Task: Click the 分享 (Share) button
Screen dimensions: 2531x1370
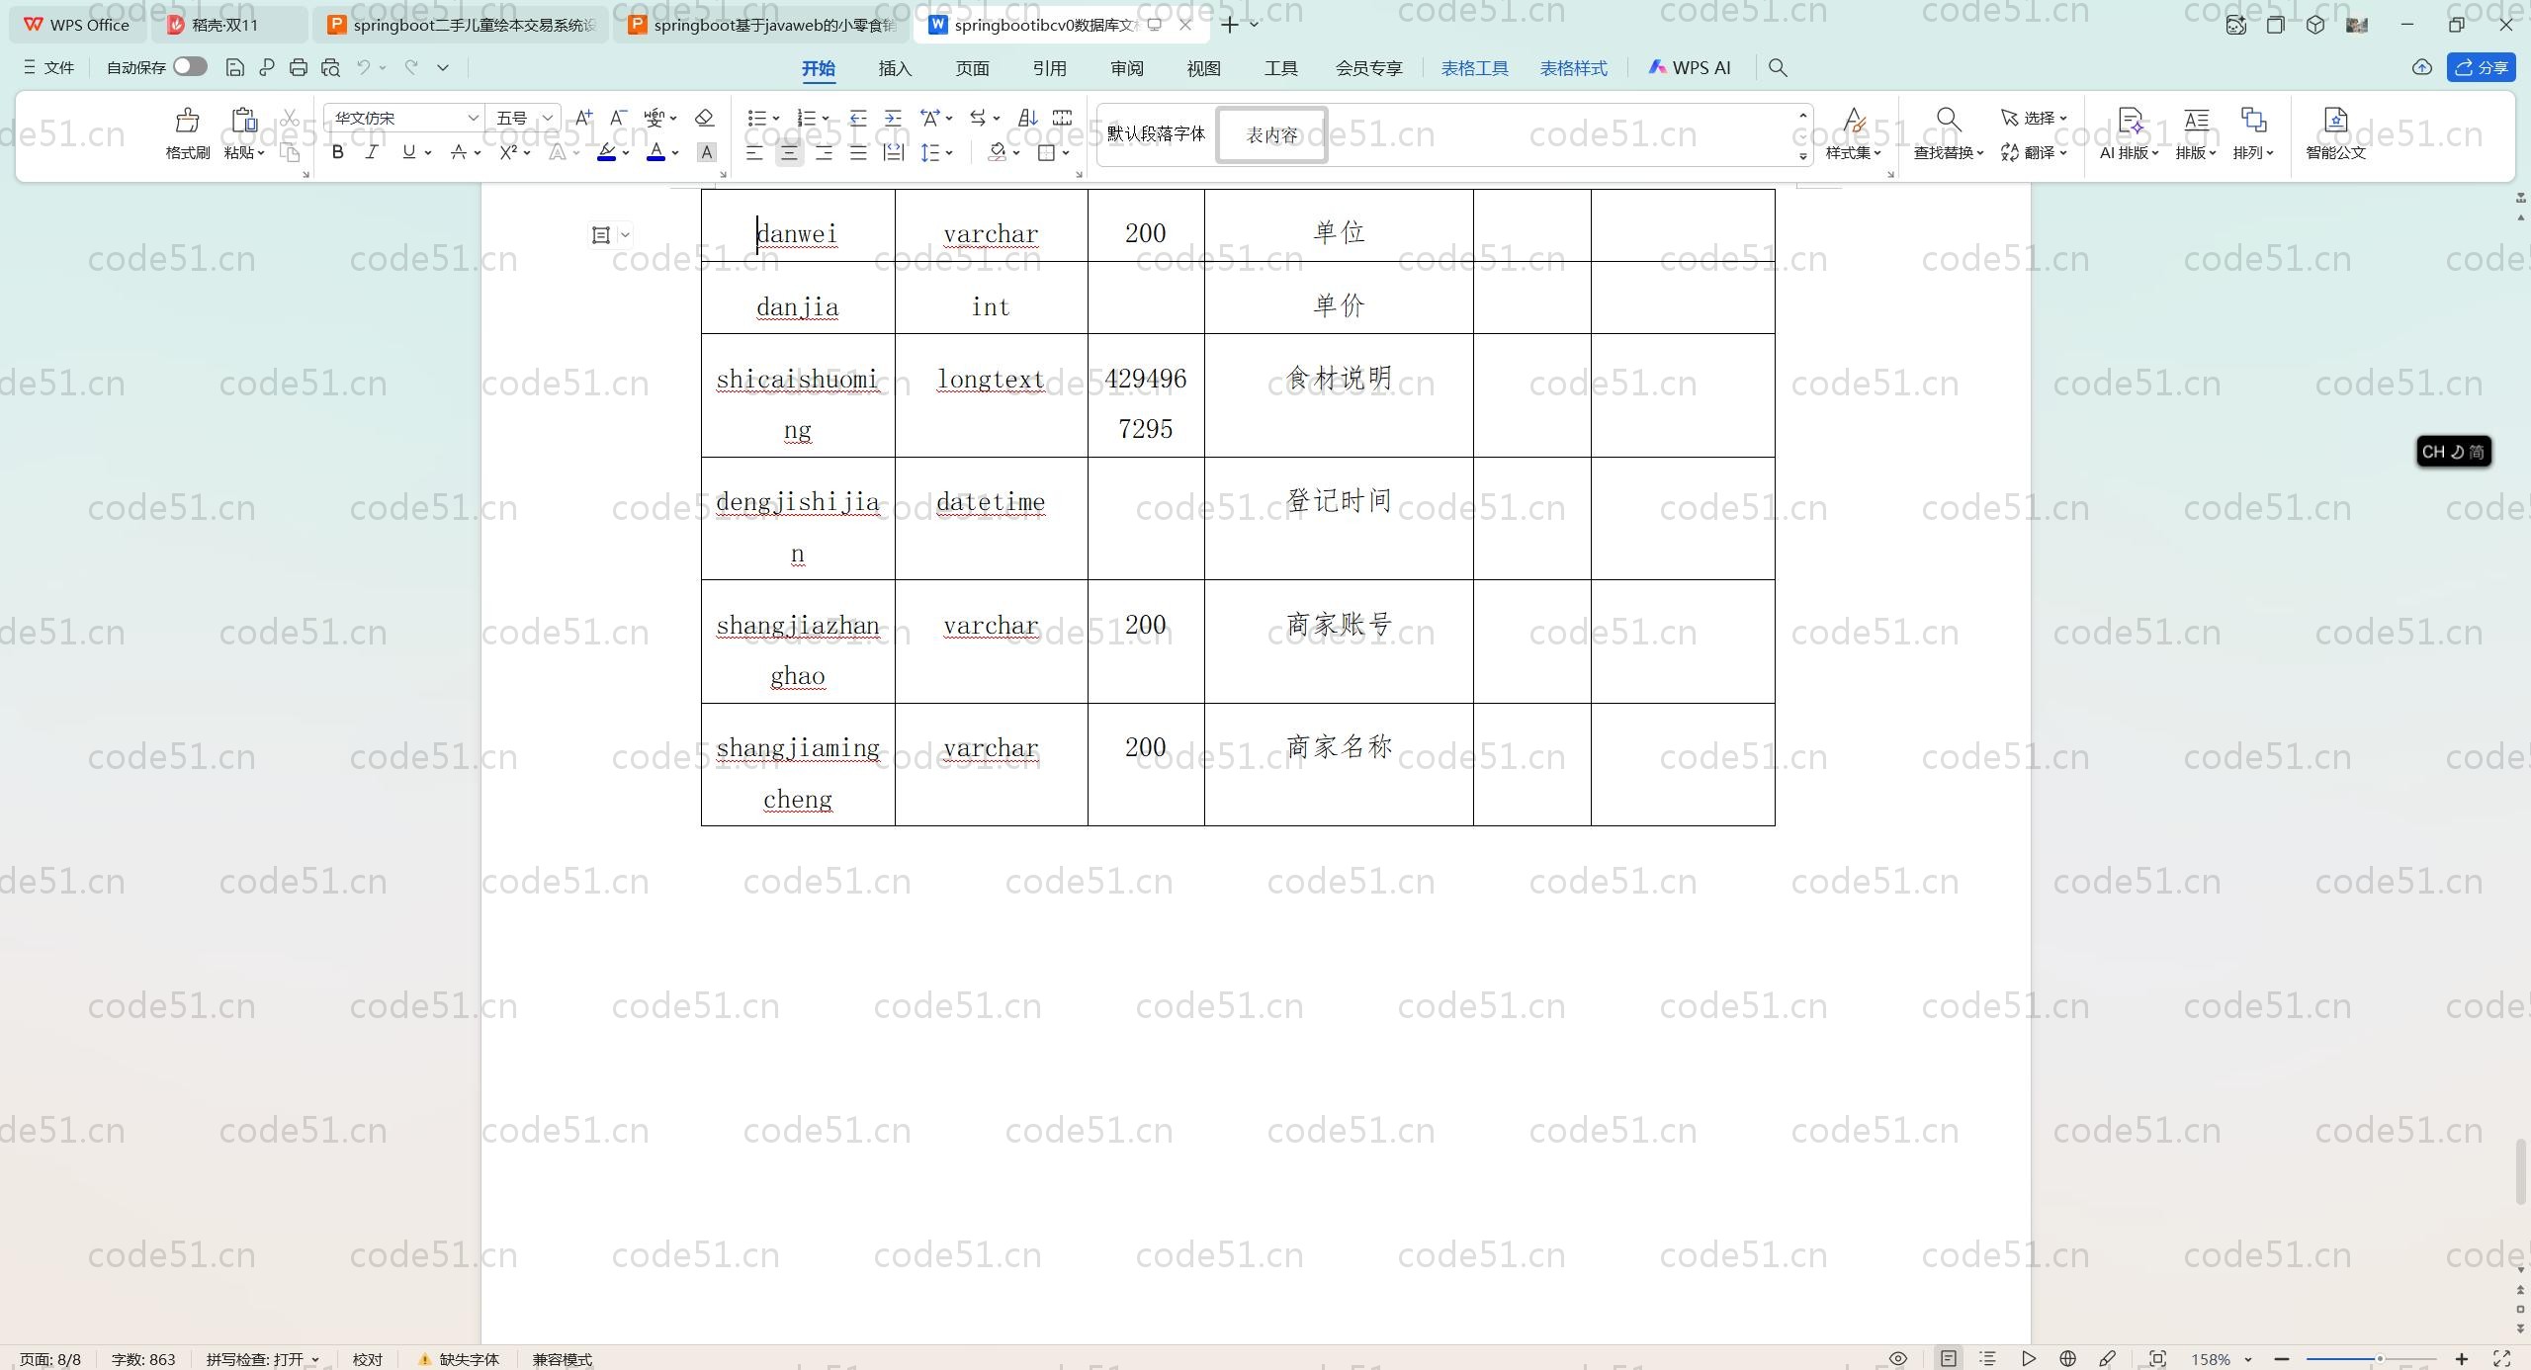Action: pyautogui.click(x=2482, y=67)
